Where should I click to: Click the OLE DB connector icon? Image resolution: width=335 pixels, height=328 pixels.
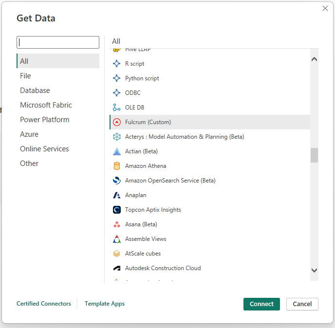tap(117, 108)
